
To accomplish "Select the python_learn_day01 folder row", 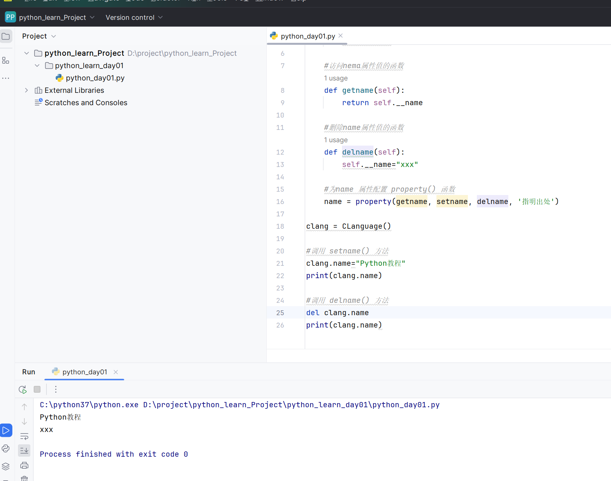I will [89, 66].
